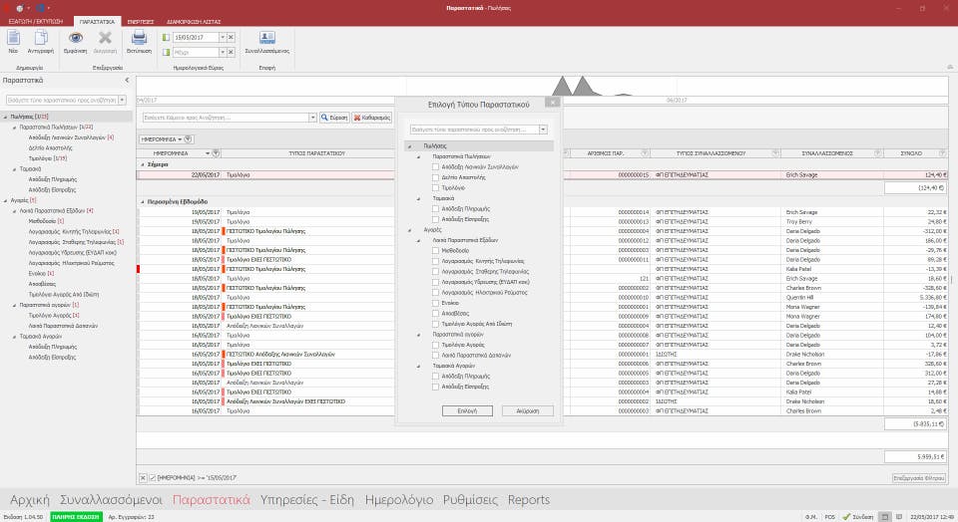Check Απόδειξη Λιανικών Συναλλαγών in dialog
The width and height of the screenshot is (958, 522).
[436, 166]
